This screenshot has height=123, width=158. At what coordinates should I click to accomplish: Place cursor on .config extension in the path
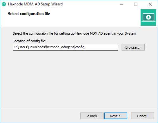tap(79, 47)
